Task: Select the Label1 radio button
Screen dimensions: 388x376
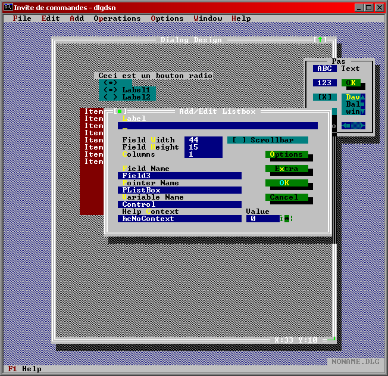Action: click(127, 90)
